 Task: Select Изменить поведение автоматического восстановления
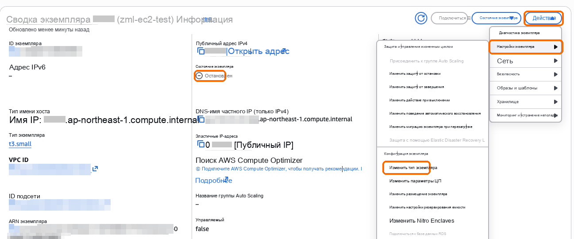click(435, 114)
